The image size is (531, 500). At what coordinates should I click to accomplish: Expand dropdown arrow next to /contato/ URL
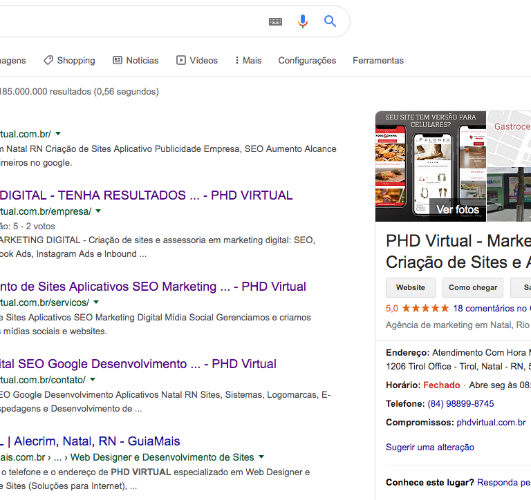pos(93,379)
